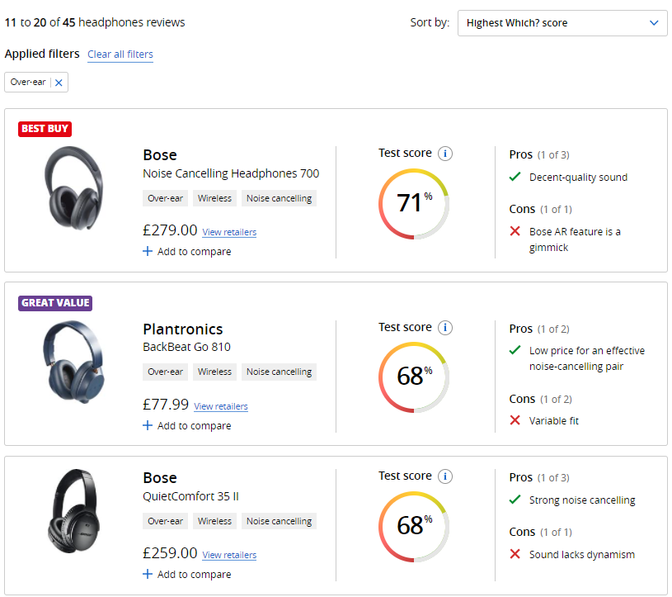Expand Pros list for Bose QuietComfort 35 II
The image size is (672, 597).
(x=552, y=477)
